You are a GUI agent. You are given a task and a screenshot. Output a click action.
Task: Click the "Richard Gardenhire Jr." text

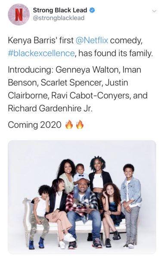(x=50, y=108)
